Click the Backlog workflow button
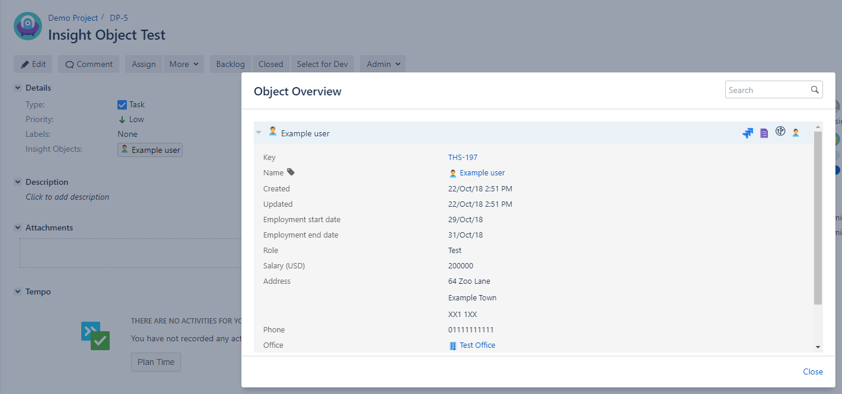842x394 pixels. pos(230,64)
